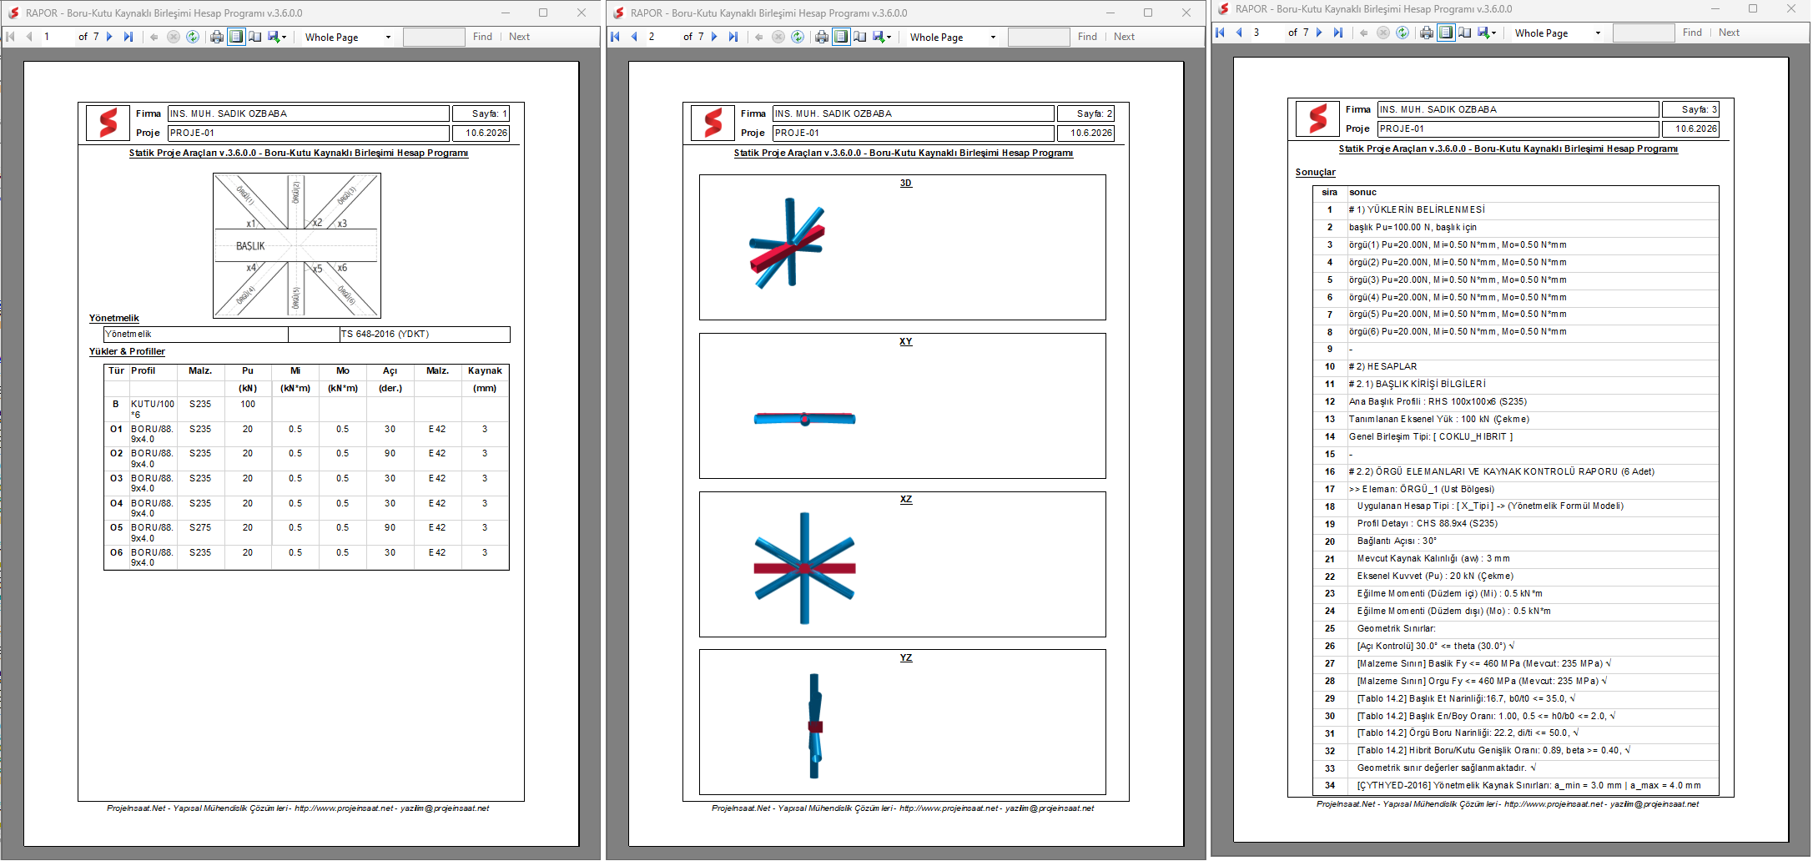Click Next search link in page 3 window

(1729, 33)
